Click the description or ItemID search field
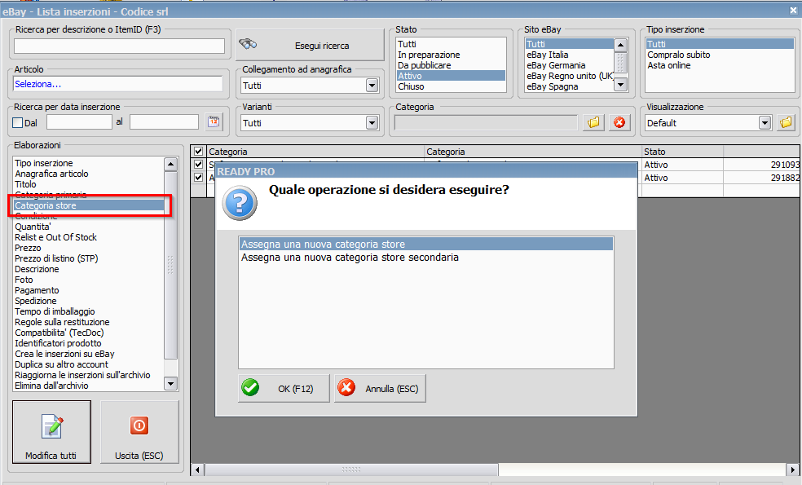Image resolution: width=802 pixels, height=485 pixels. (x=119, y=46)
